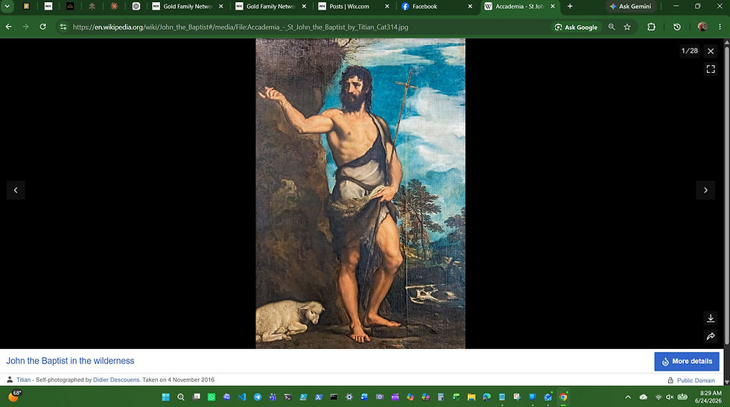Reload the Wikipedia page
Viewport: 730px width, 407px height.
coord(43,27)
